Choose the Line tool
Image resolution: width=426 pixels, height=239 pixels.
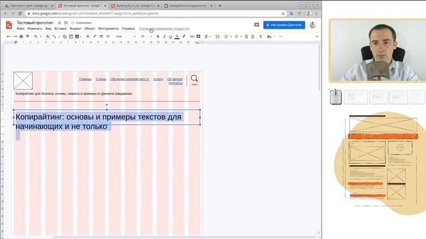[55, 37]
